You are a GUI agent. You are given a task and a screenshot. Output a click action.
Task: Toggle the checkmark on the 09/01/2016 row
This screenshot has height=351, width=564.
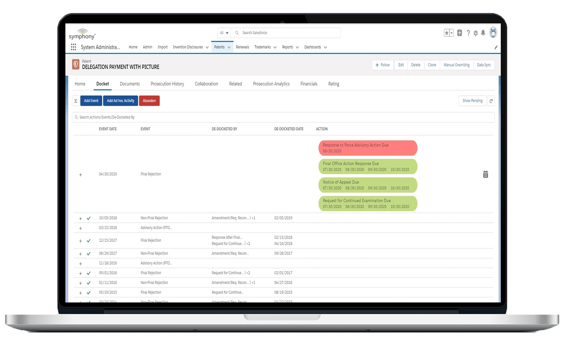pos(89,273)
